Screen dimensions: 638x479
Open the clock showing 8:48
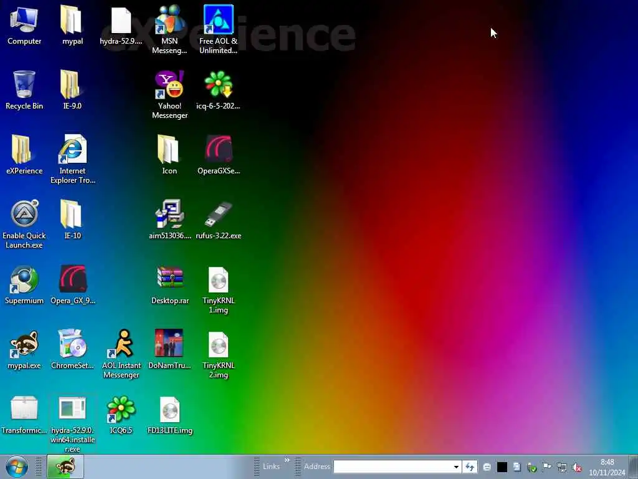pyautogui.click(x=607, y=467)
